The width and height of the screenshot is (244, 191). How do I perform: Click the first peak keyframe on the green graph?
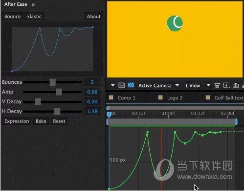click(148, 132)
